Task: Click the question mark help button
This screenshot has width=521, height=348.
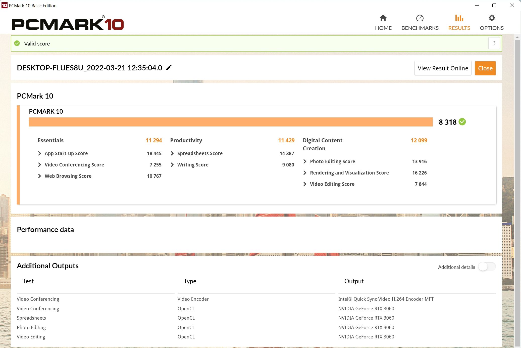Action: pyautogui.click(x=494, y=43)
